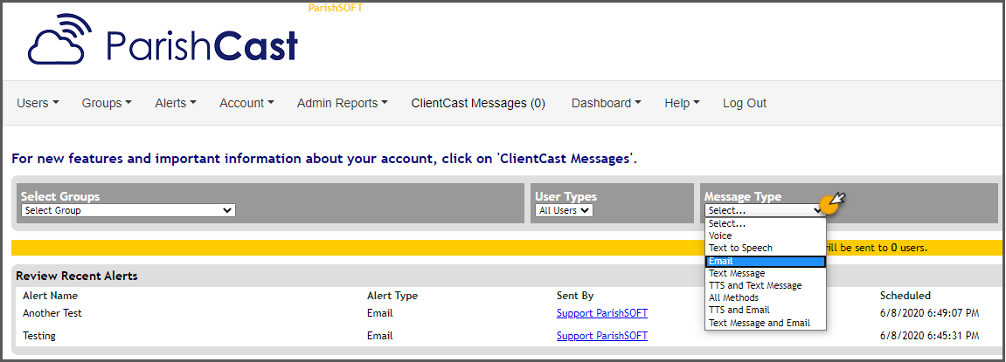This screenshot has width=1006, height=362.
Task: Click Support ParishSOFT link for Another Test
Action: pos(602,313)
